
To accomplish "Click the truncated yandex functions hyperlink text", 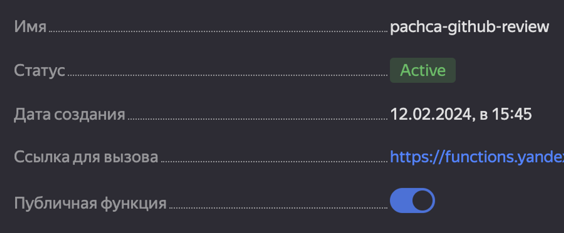I will tap(477, 158).
